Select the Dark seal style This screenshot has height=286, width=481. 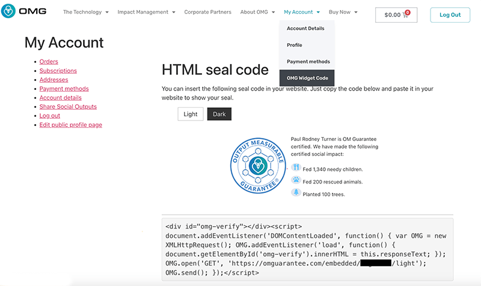219,114
